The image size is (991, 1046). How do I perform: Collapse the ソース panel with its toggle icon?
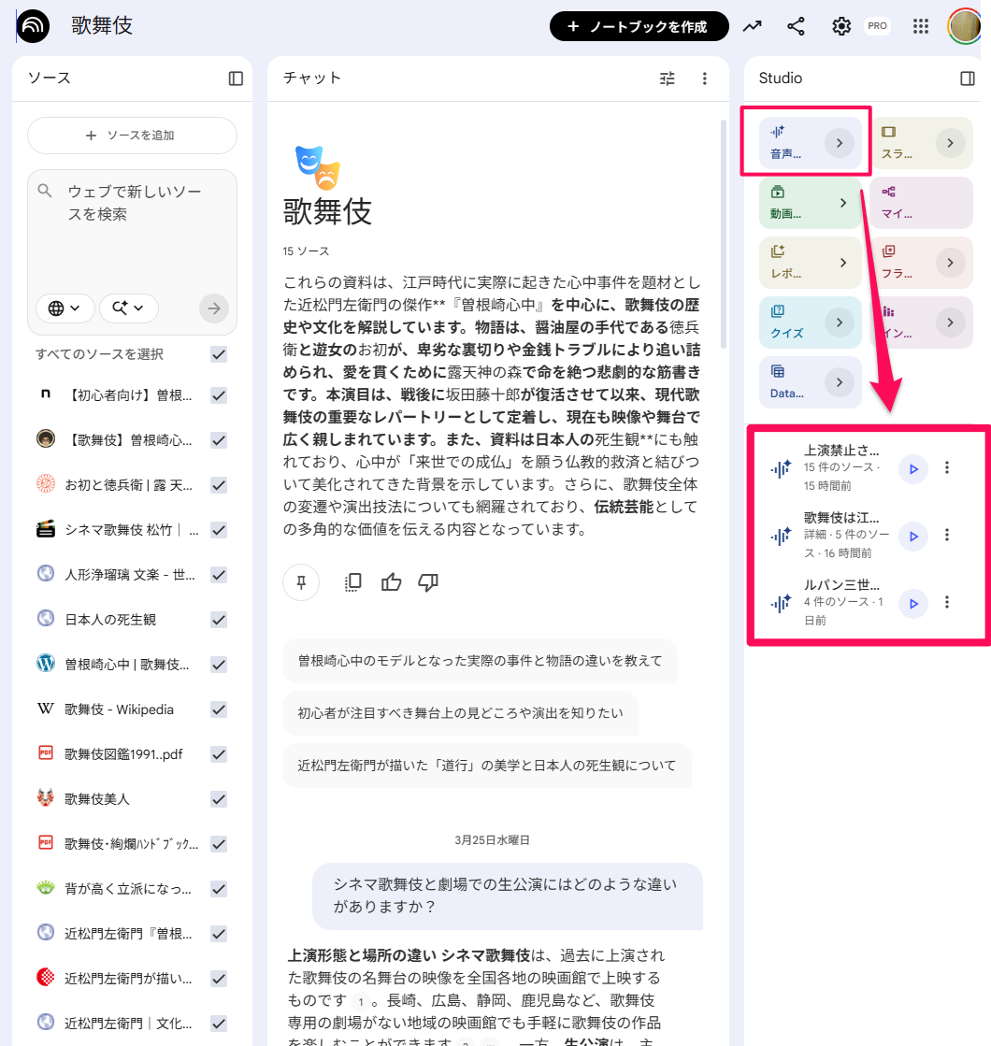point(237,79)
